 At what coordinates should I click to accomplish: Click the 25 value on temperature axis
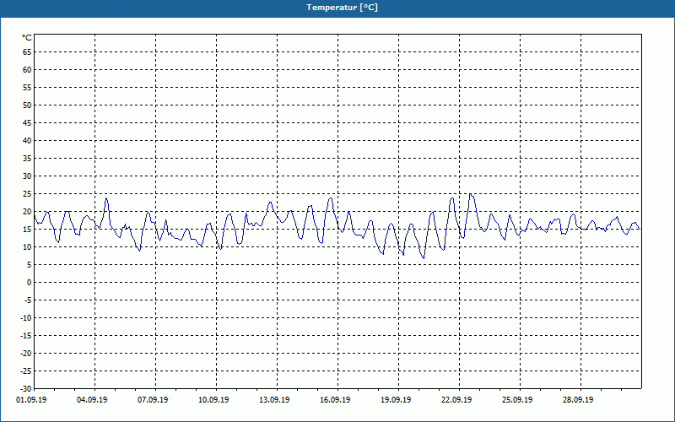[x=27, y=194]
